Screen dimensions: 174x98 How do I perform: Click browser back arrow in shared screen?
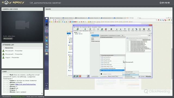coord(50,20)
